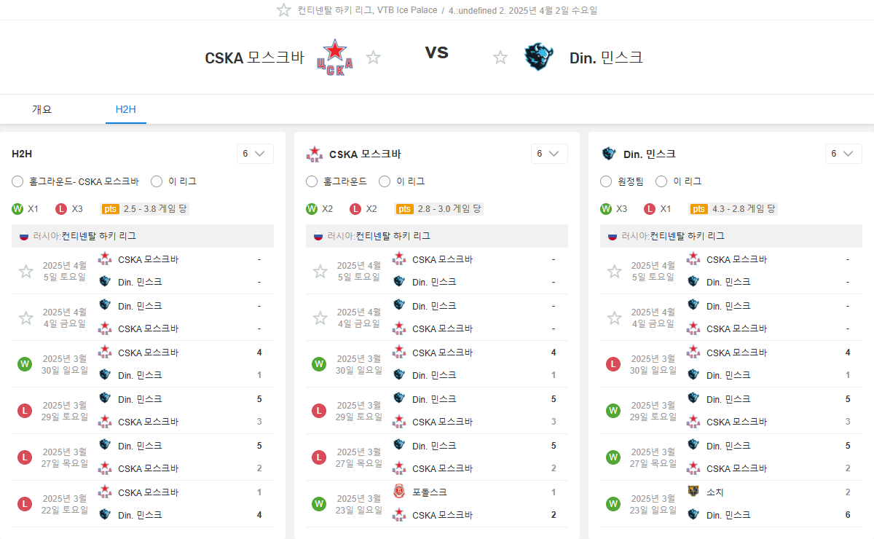Image resolution: width=874 pixels, height=539 pixels.
Task: Open the Din. 민스크 match count dropdown
Action: (x=843, y=154)
